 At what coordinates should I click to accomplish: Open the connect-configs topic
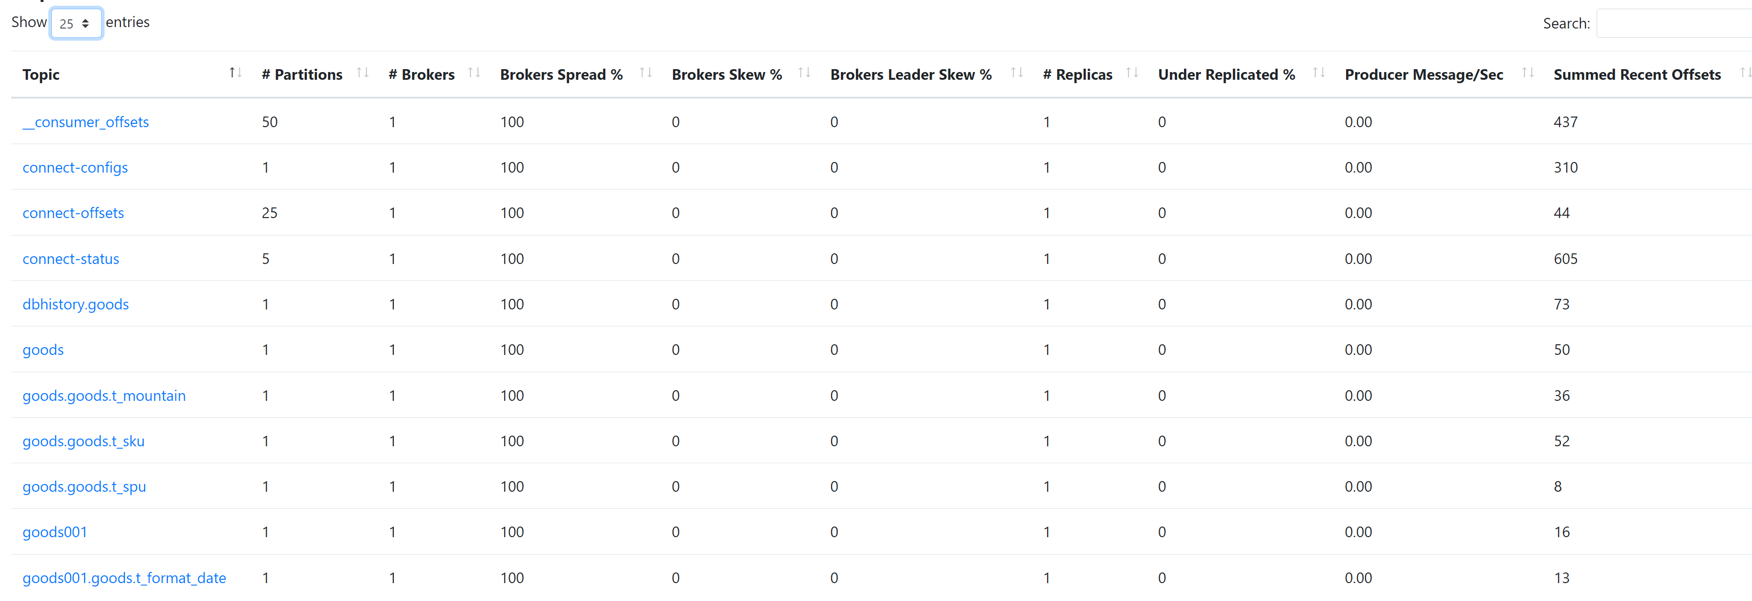(x=75, y=168)
